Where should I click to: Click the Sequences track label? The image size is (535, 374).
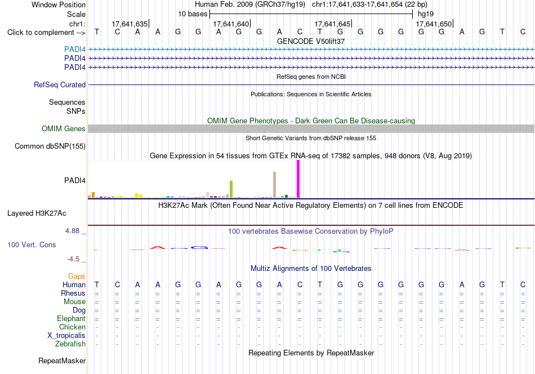67,102
